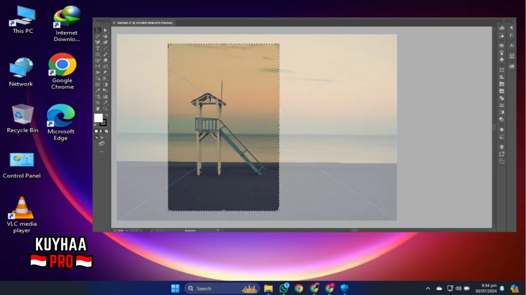Viewport: 526px width, 295px height.
Task: Click the 137.86% zoom field
Action: 118,230
